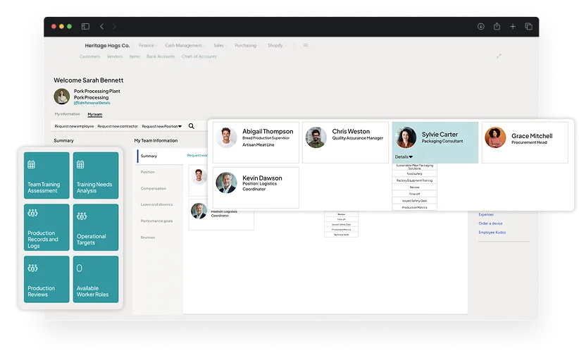Click Sarah Bennett's profile photo
Image resolution: width=579 pixels, height=358 pixels.
click(62, 97)
